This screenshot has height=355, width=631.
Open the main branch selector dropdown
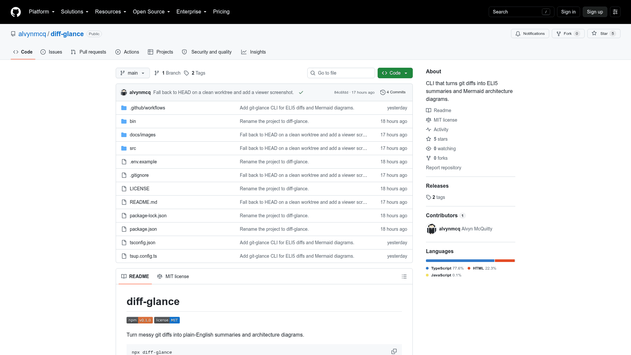pyautogui.click(x=133, y=73)
